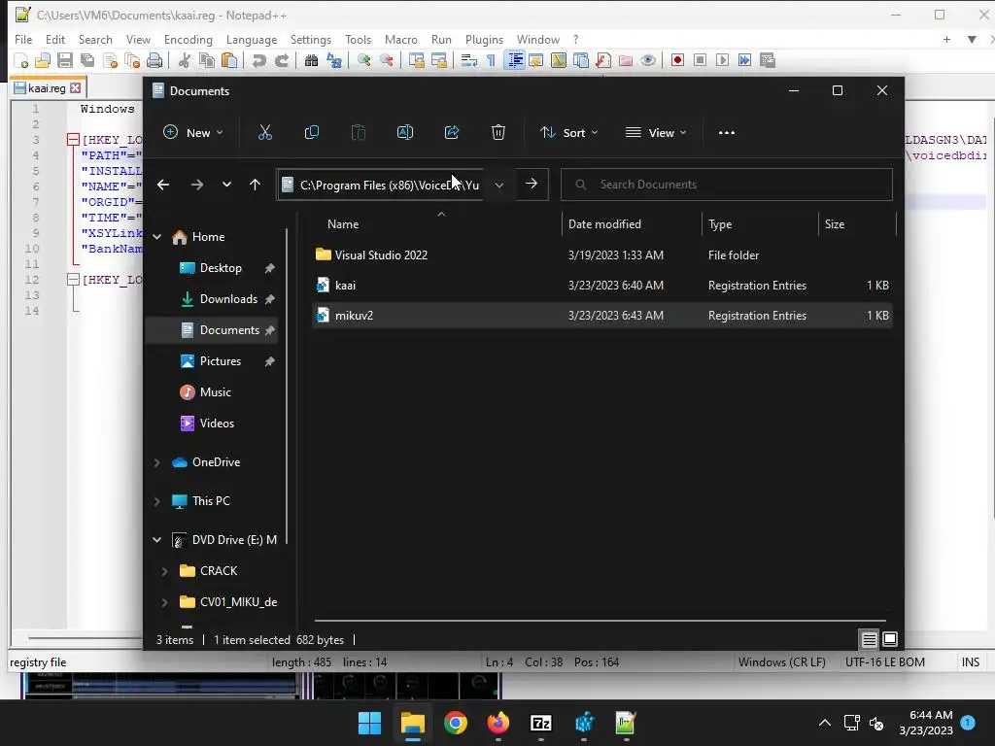
Task: Open Windows Start button on taskbar
Action: (369, 723)
